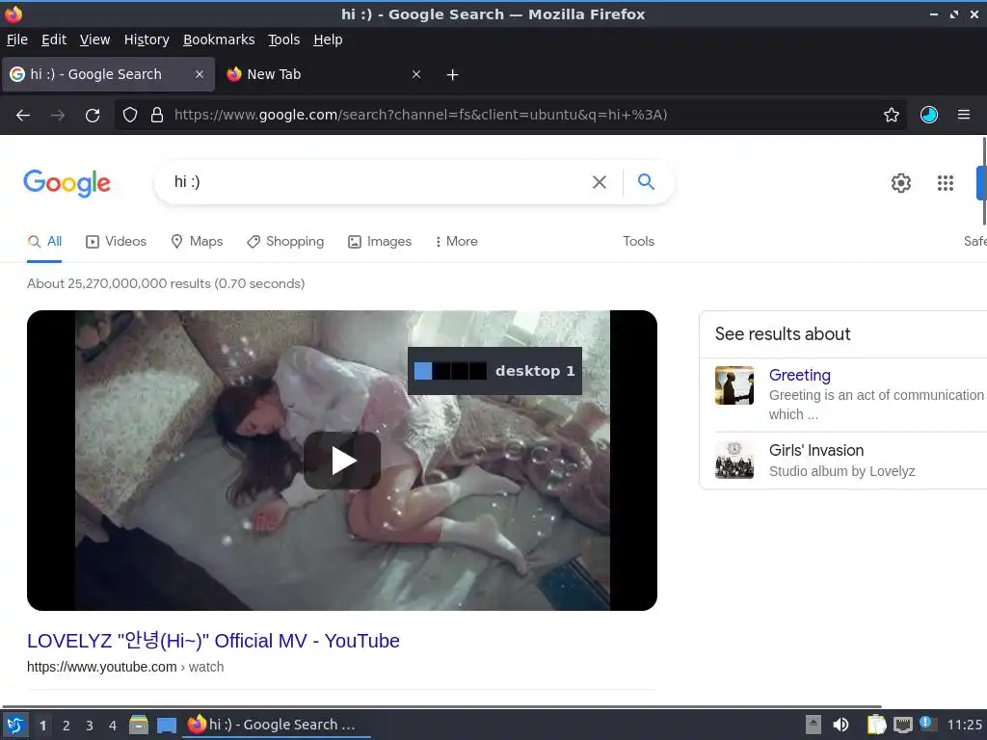Click the Google search input field

click(x=378, y=182)
